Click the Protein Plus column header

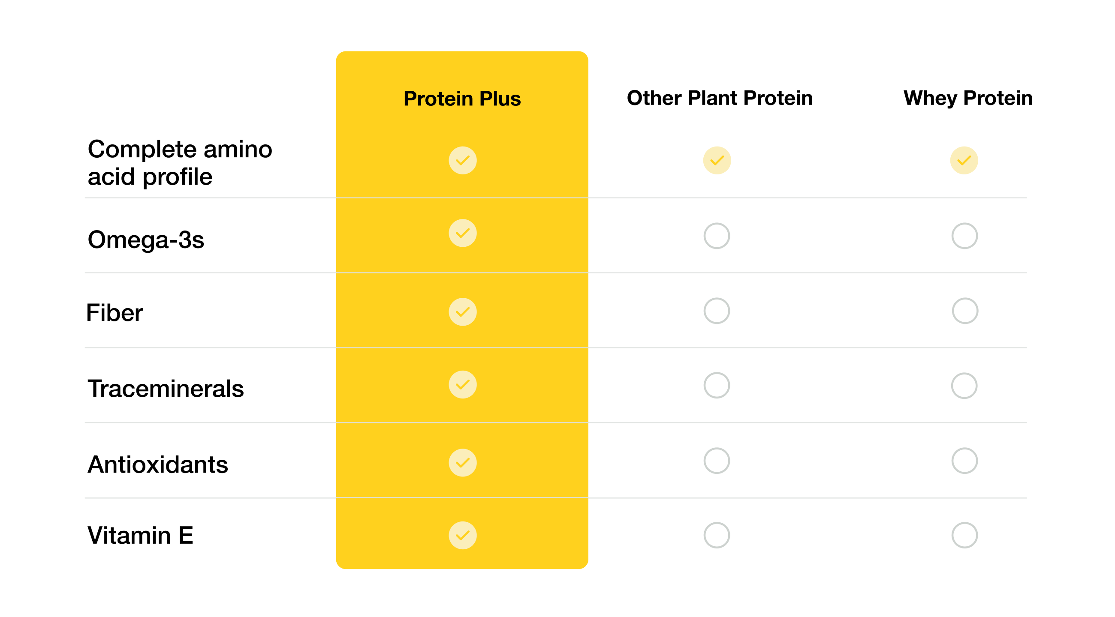pyautogui.click(x=462, y=99)
